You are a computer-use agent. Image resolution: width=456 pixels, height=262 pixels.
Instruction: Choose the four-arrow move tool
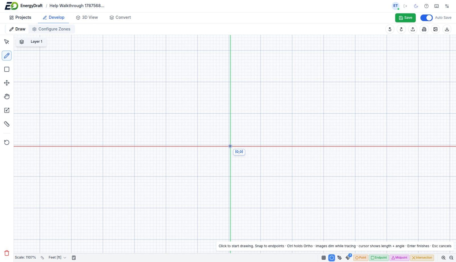tap(7, 83)
